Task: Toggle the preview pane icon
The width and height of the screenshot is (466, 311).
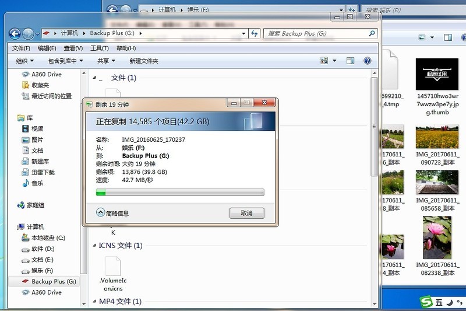Action: click(x=350, y=61)
